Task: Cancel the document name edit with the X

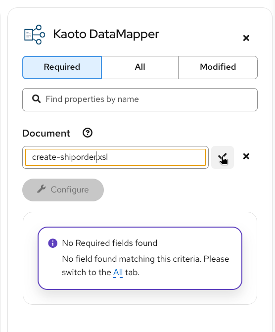Action: point(246,156)
